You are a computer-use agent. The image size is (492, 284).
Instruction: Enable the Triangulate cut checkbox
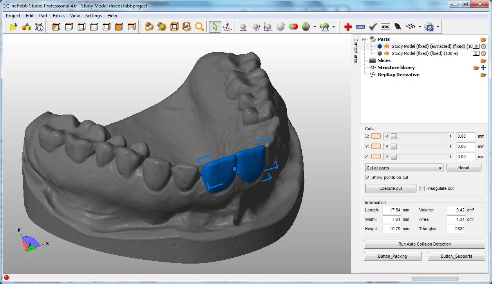point(422,189)
